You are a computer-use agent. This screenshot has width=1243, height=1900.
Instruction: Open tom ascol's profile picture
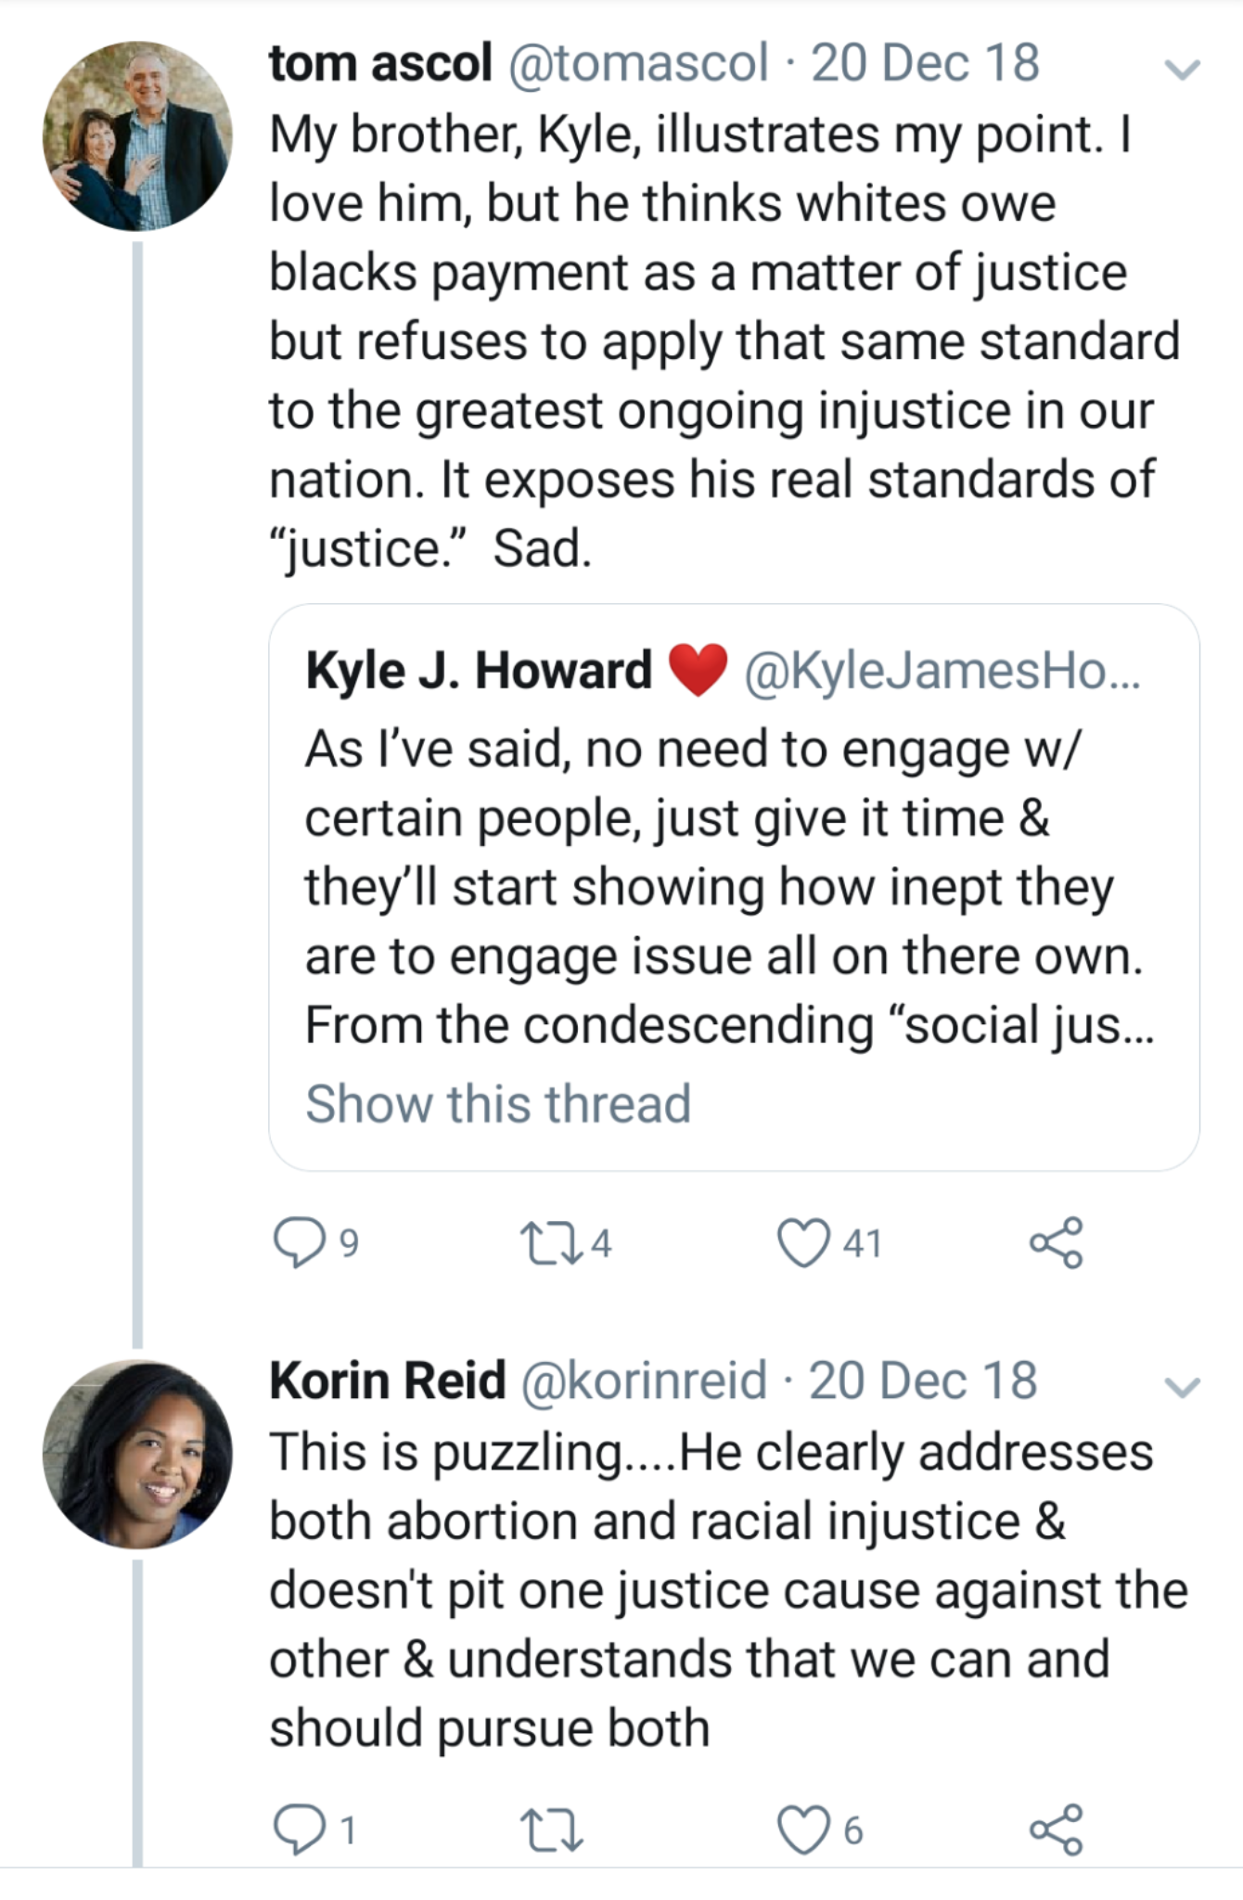[x=137, y=135]
